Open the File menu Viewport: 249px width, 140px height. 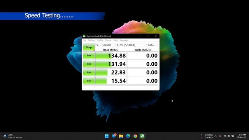click(84, 40)
